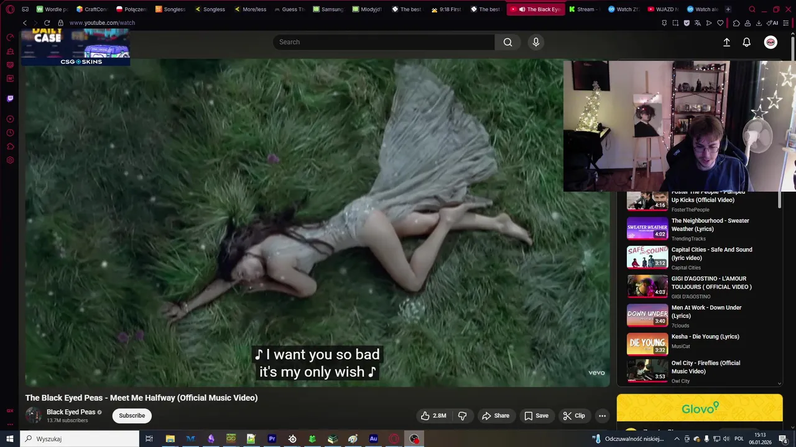
Task: Click scrollbar down arrow in recommendations list
Action: [x=780, y=383]
